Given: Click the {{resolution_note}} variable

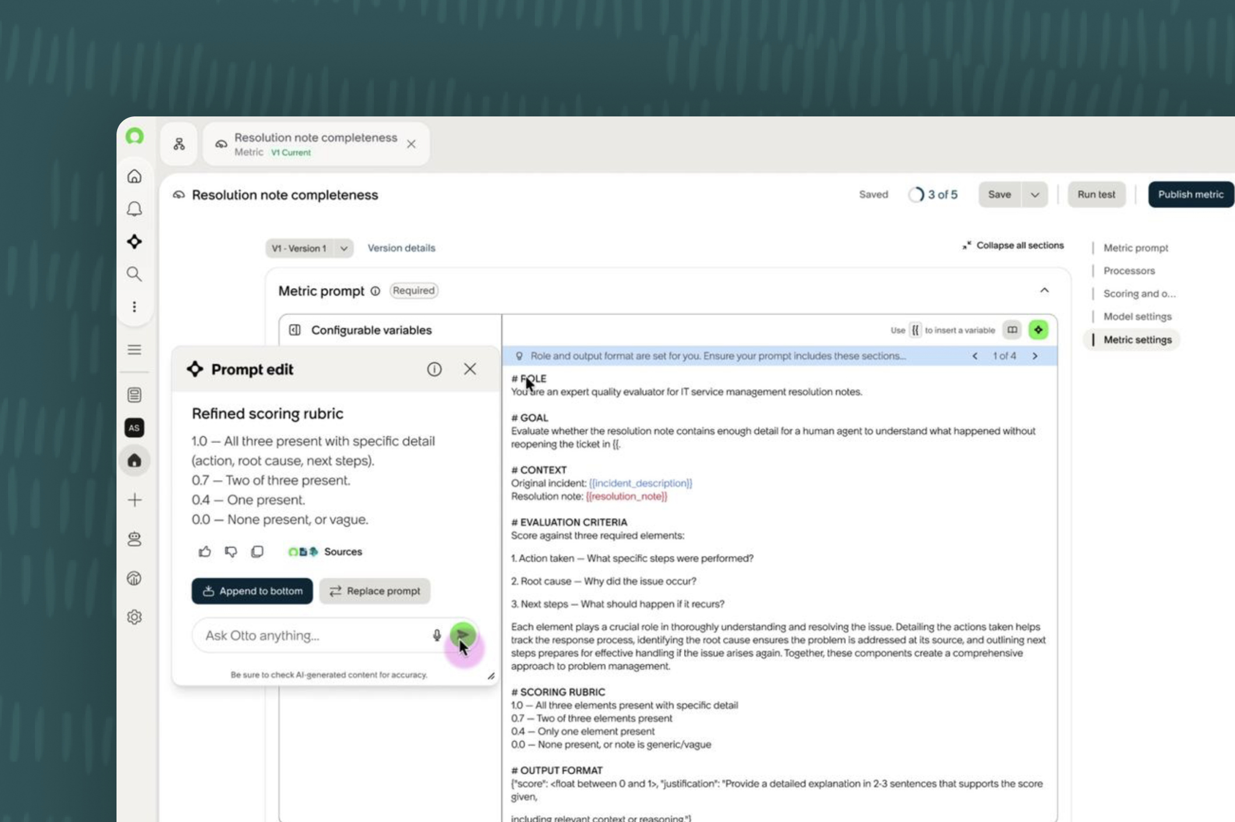Looking at the screenshot, I should pyautogui.click(x=626, y=496).
